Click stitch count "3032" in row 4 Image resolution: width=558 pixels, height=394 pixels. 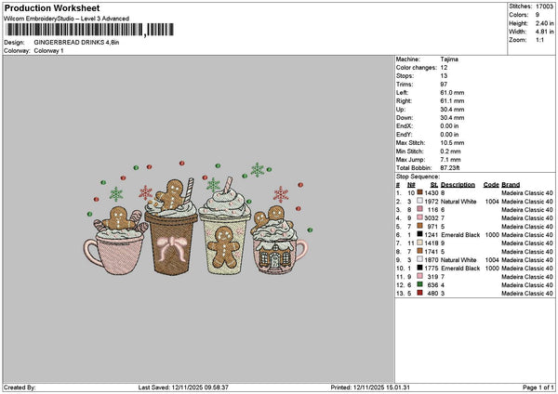click(432, 218)
